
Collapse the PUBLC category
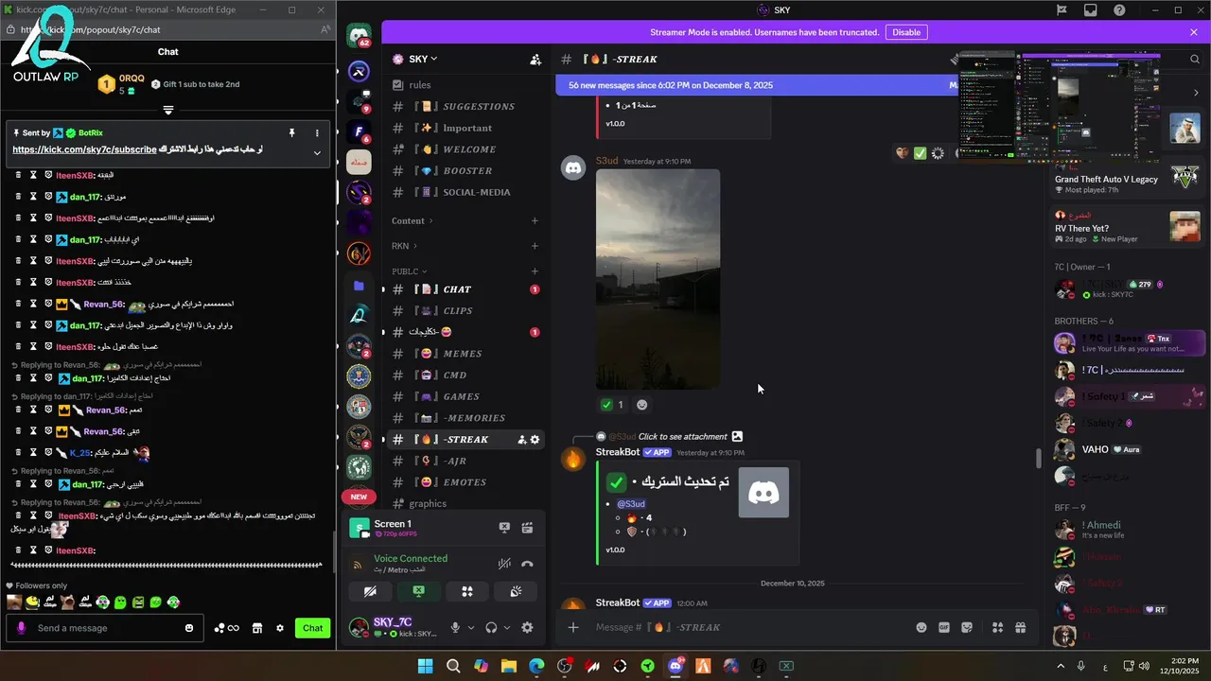click(409, 271)
